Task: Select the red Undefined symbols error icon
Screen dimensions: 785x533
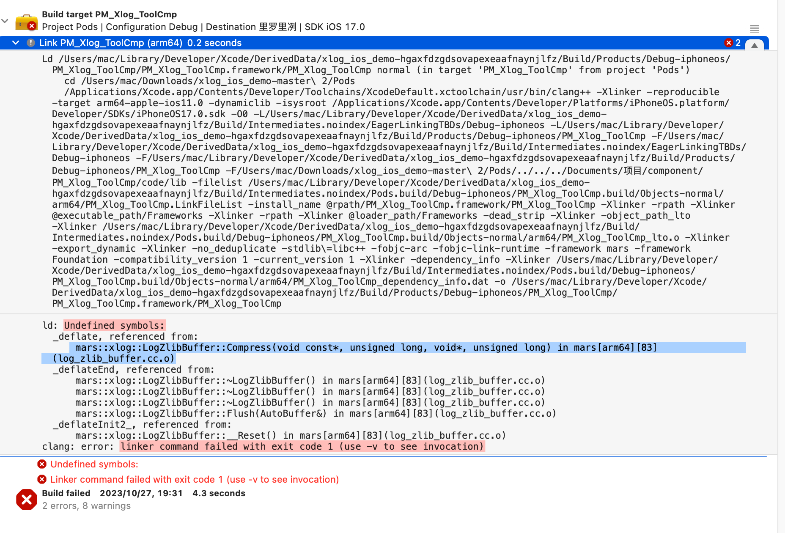Action: point(41,464)
